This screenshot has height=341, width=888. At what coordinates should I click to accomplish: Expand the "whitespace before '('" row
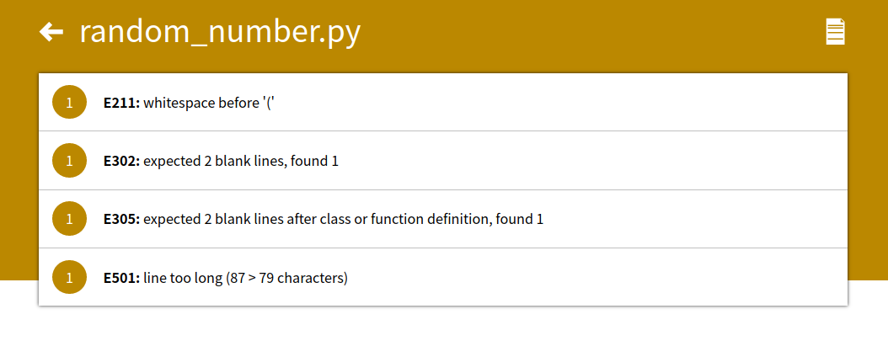pyautogui.click(x=443, y=103)
